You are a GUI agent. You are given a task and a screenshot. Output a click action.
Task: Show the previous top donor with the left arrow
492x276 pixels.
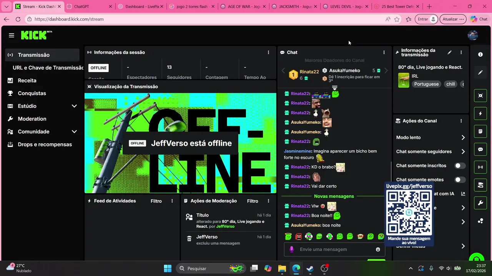[x=284, y=71]
